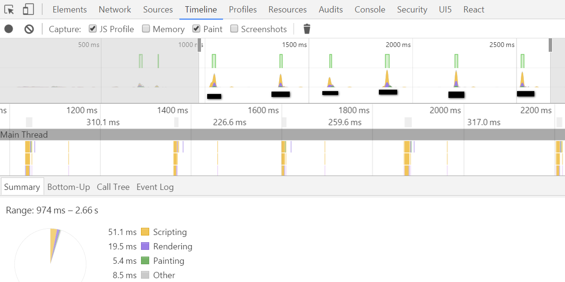The image size is (565, 282).
Task: Click the right overview range handle
Action: click(x=550, y=45)
